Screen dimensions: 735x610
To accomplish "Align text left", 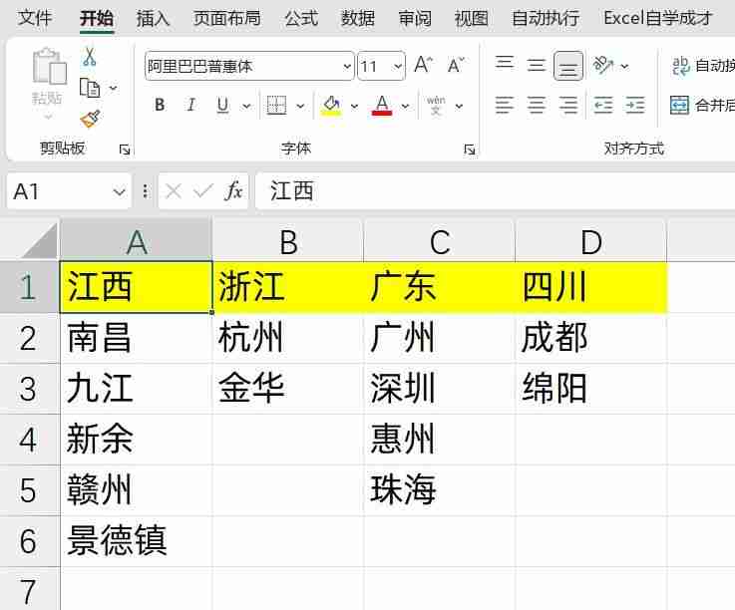I will tap(505, 105).
